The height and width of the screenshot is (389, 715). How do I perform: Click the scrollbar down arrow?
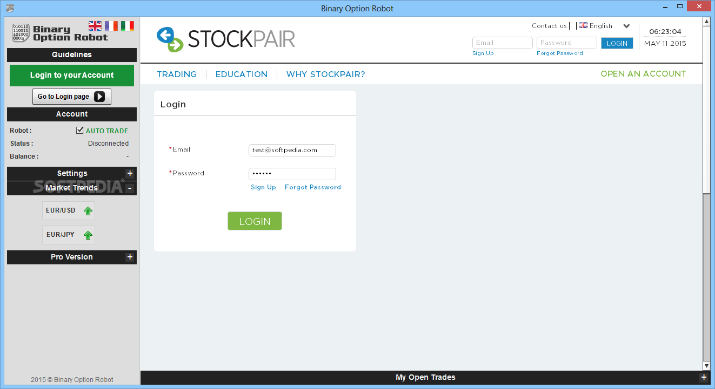click(x=706, y=365)
